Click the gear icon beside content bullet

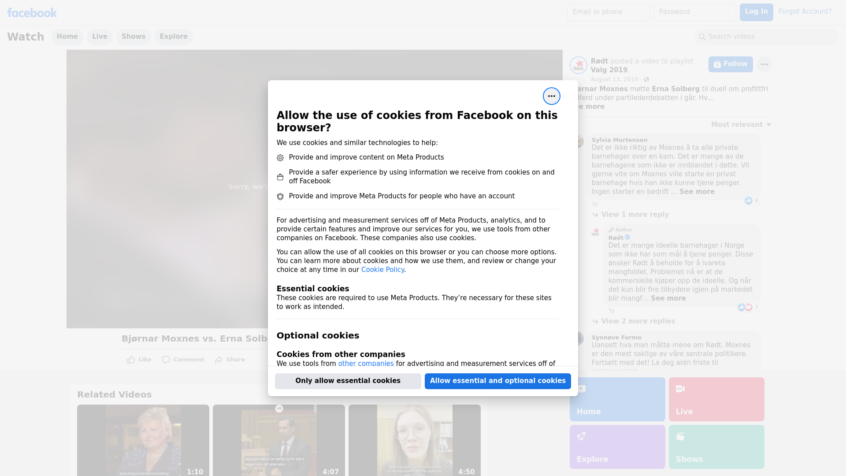pos(280,158)
